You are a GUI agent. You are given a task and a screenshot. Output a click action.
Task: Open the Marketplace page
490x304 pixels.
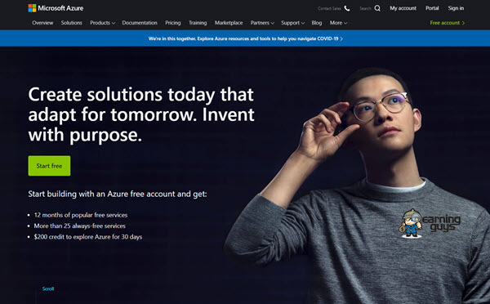click(229, 23)
